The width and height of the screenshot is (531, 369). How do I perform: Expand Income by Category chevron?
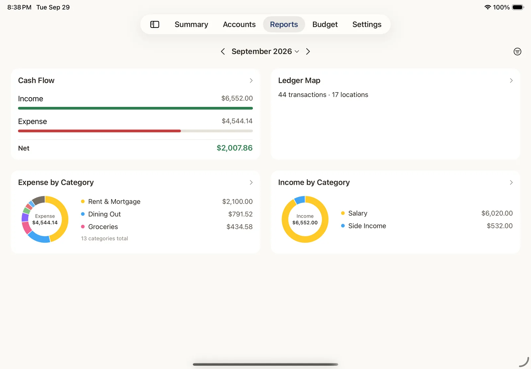pos(511,183)
